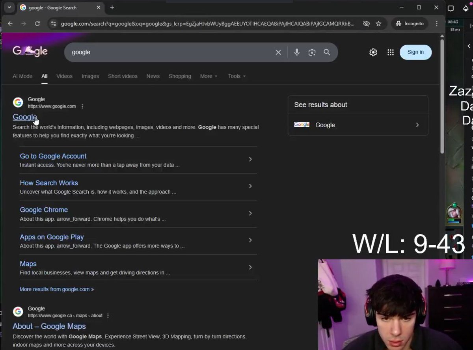Expand Google Chrome row chevron
Viewport: 473px width, 350px height.
coord(250,213)
